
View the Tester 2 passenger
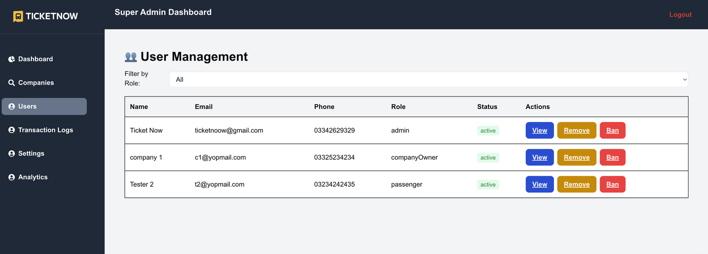(x=539, y=185)
